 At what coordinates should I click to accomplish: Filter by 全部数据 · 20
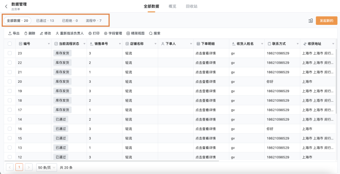tap(18, 20)
